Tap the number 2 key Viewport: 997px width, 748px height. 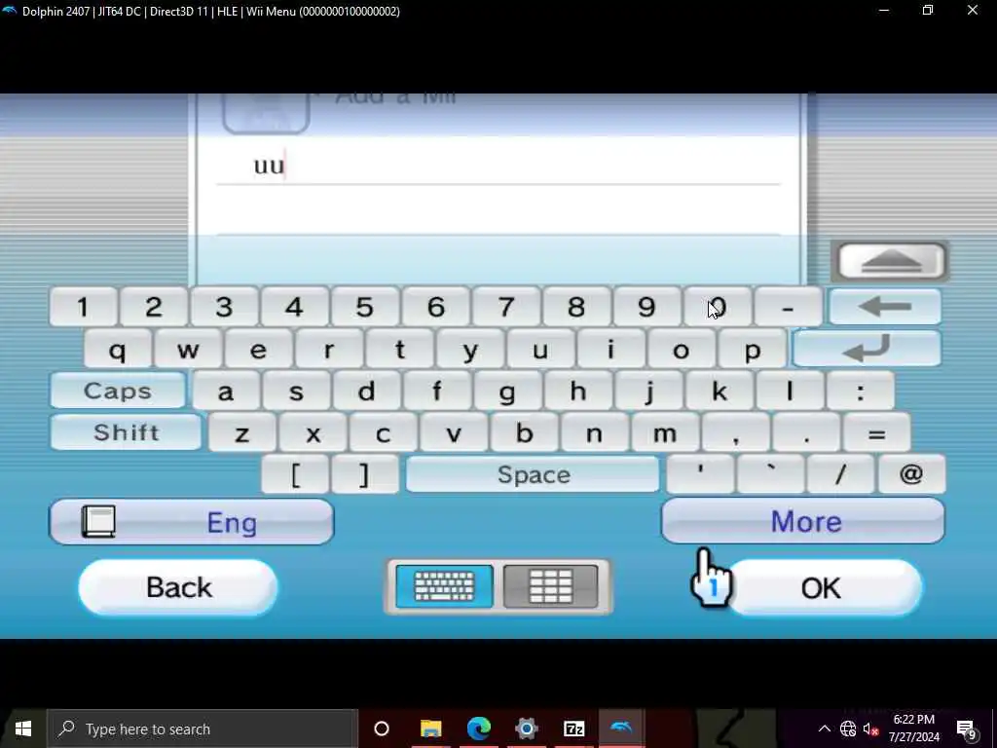click(x=154, y=307)
